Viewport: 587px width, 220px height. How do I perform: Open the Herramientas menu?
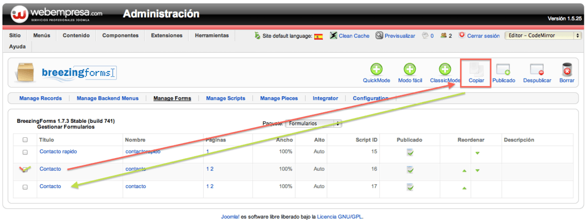pos(211,36)
